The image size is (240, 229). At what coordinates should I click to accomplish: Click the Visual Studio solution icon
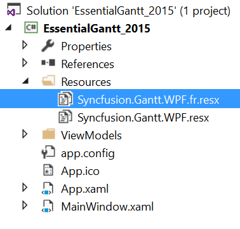[x=14, y=10]
